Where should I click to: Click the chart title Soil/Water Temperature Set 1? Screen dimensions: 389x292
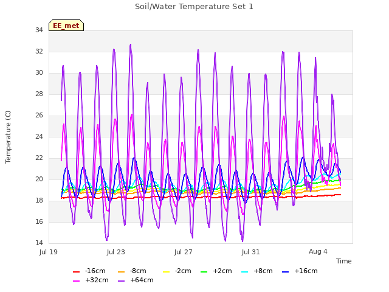[194, 7]
